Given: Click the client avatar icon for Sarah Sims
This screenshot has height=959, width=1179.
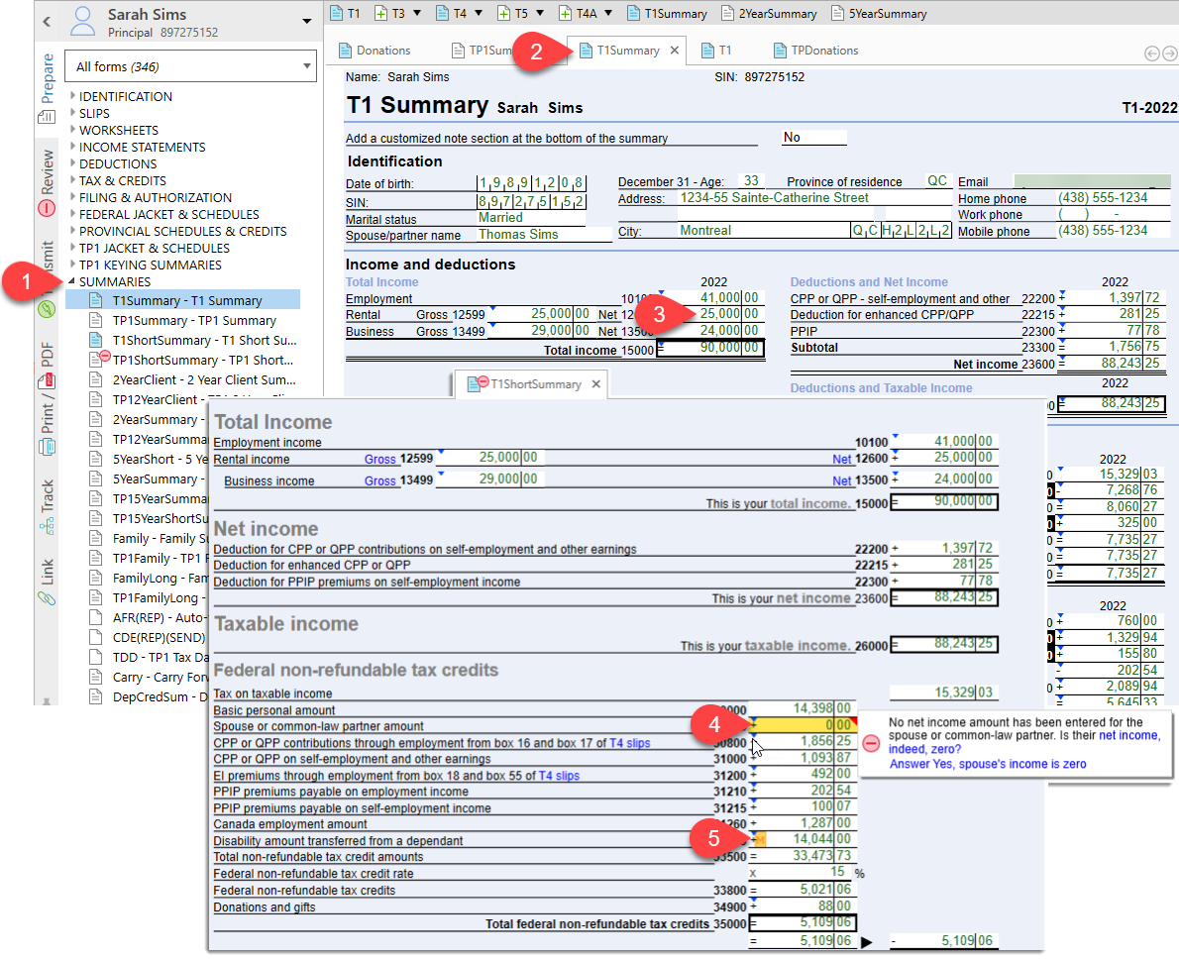Looking at the screenshot, I should 82,22.
